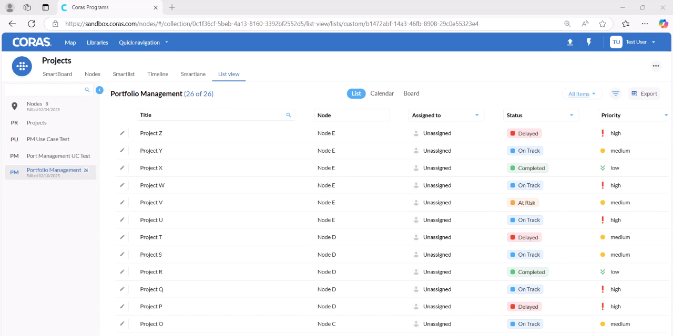Edit Project V with pencil icon

(122, 202)
